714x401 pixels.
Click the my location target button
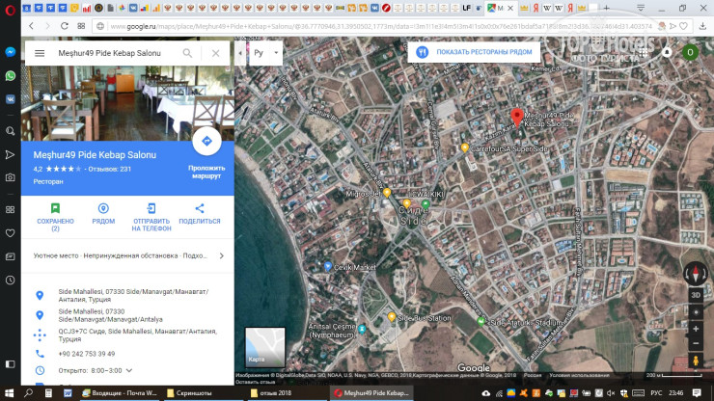click(x=696, y=312)
